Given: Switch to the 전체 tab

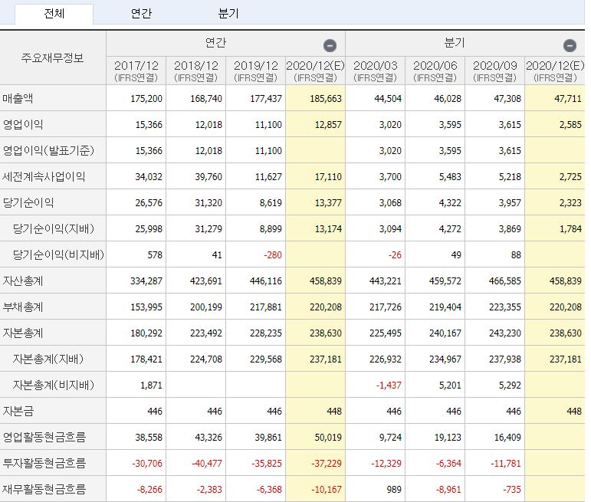Looking at the screenshot, I should click(x=54, y=14).
